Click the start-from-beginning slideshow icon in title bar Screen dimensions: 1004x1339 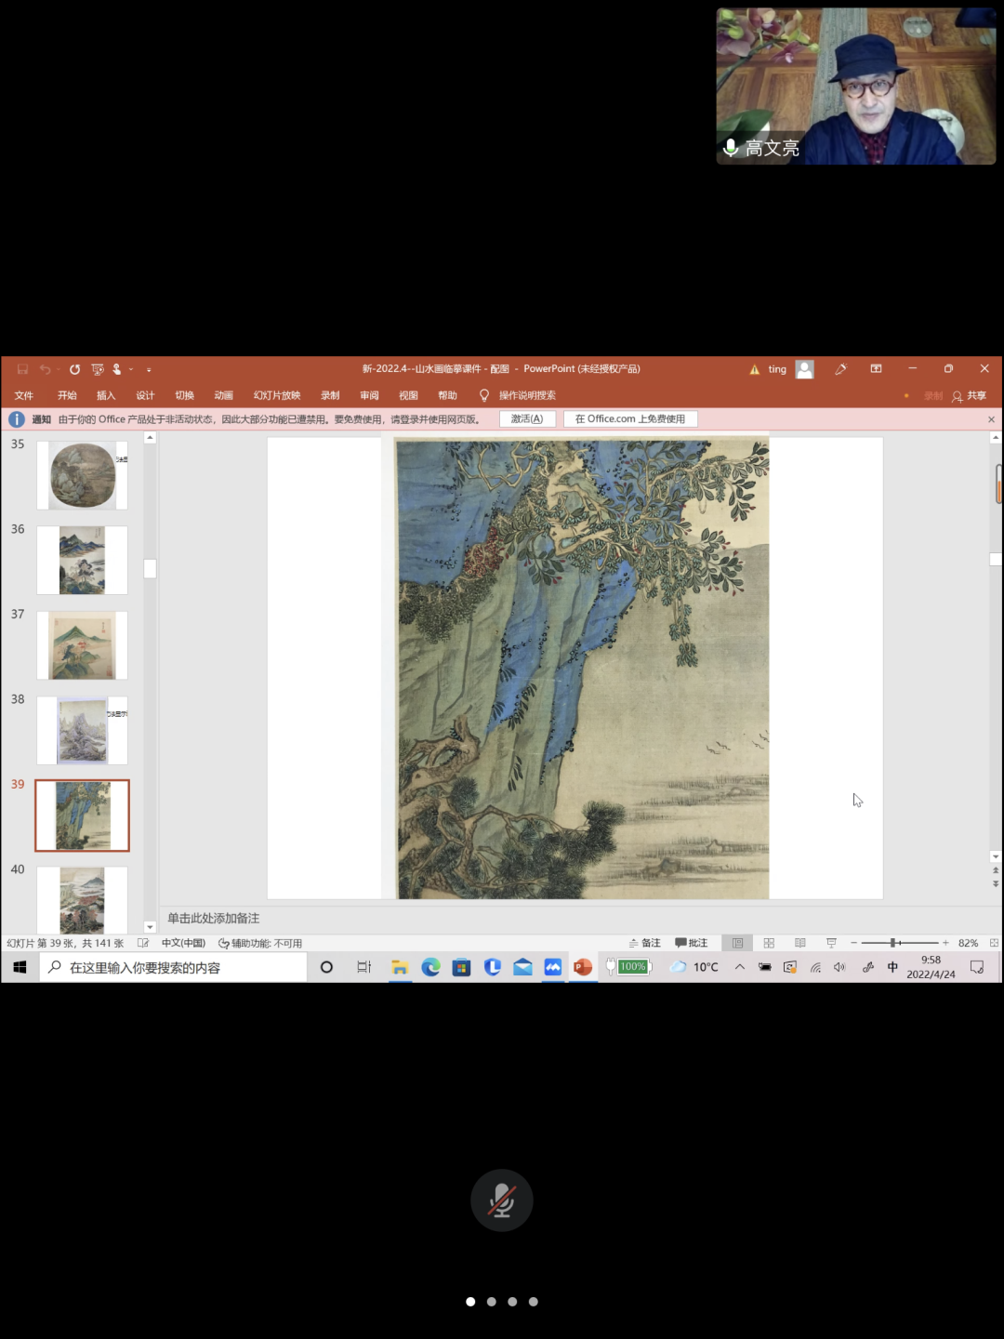pos(98,369)
